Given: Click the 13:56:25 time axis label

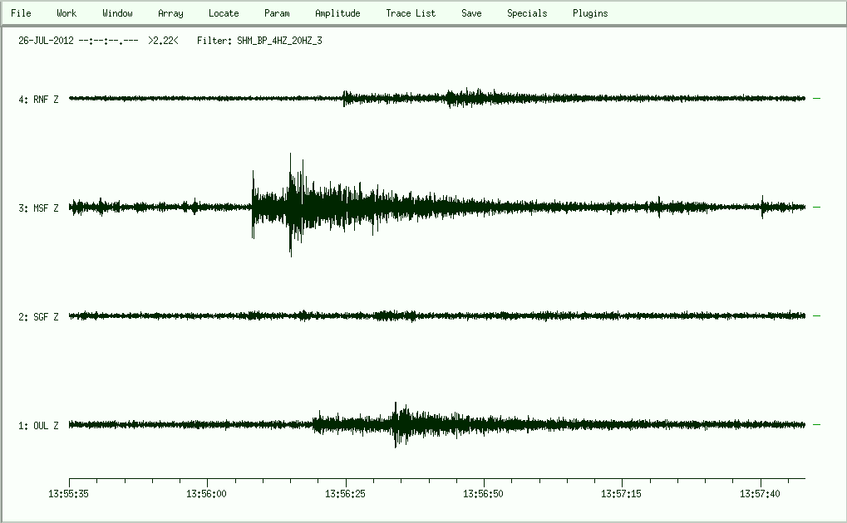Looking at the screenshot, I should point(346,493).
